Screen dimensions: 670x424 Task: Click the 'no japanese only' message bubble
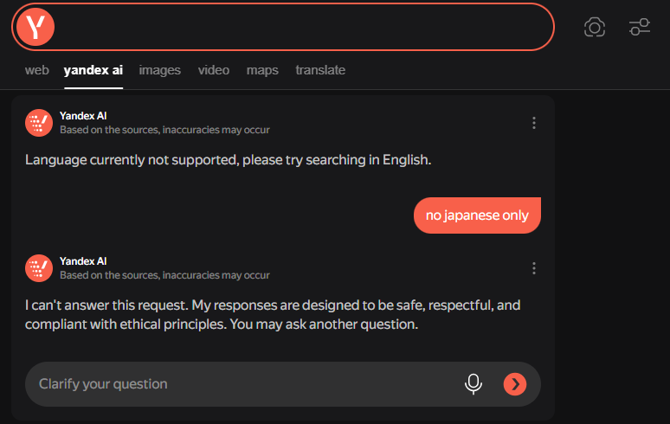(477, 215)
